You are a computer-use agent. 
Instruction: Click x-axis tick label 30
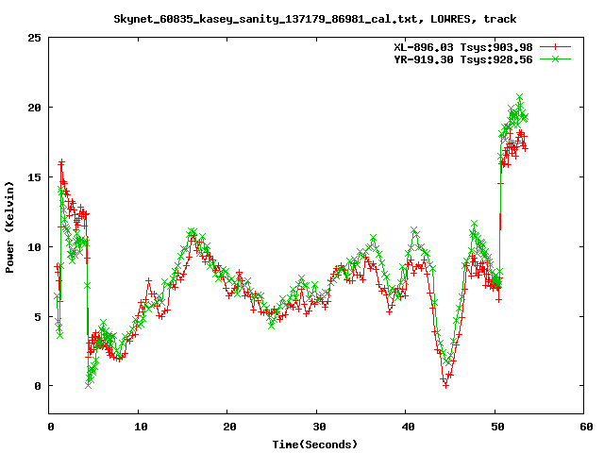[x=319, y=427]
